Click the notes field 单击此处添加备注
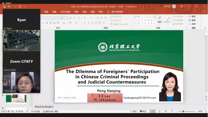Screen dimensions: 208x117 [x=44, y=107]
